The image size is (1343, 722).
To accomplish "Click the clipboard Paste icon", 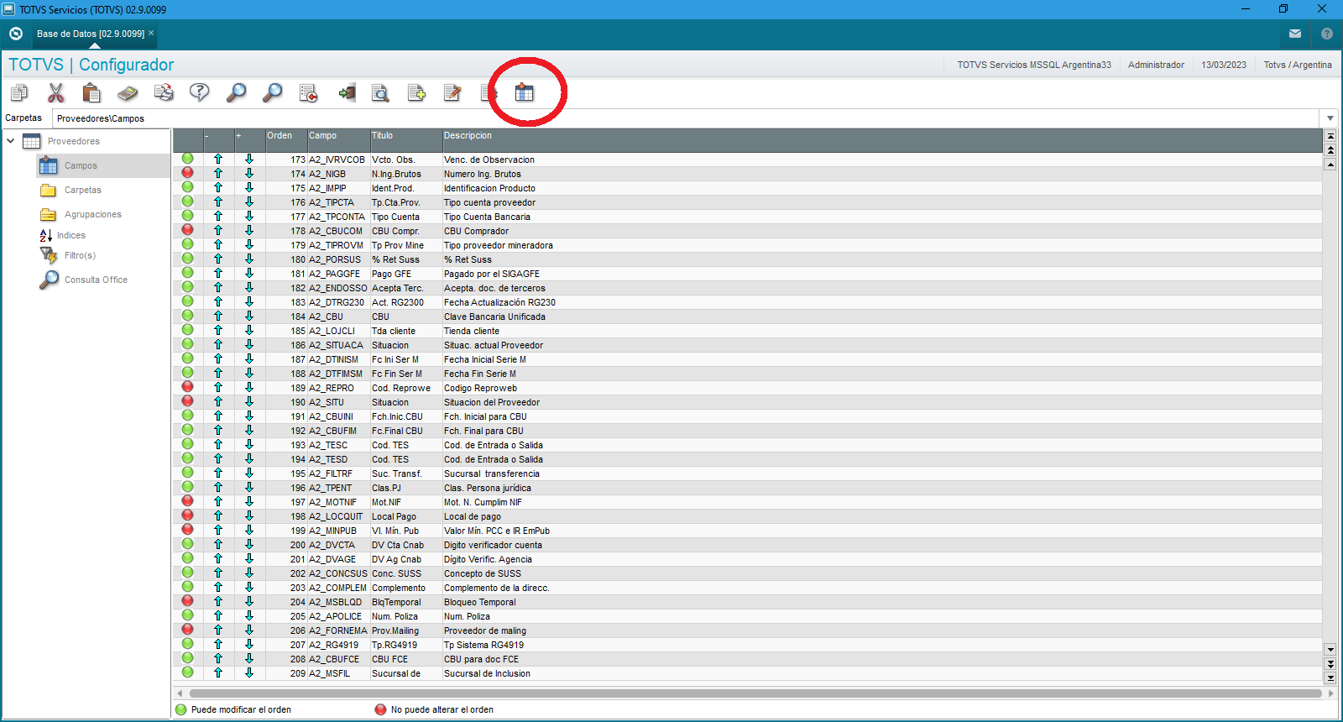I will pyautogui.click(x=91, y=92).
